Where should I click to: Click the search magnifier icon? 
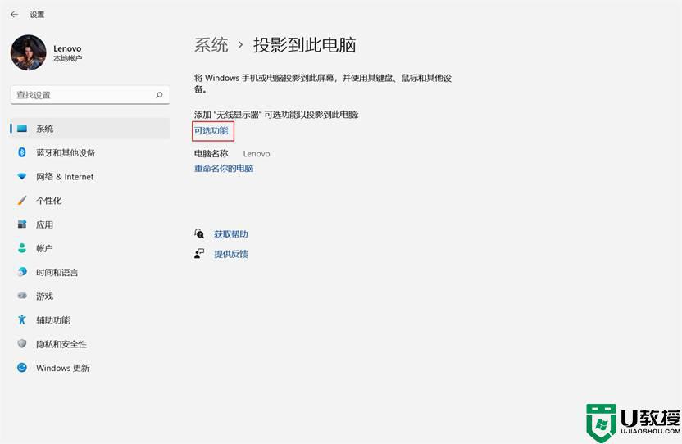(x=159, y=95)
